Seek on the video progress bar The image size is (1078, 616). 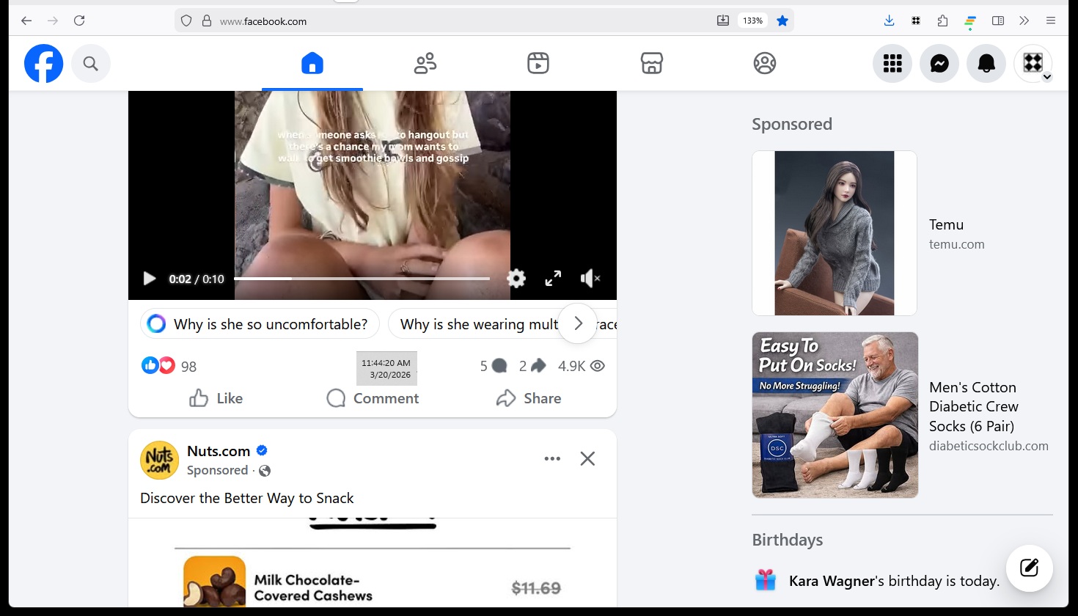(x=362, y=279)
